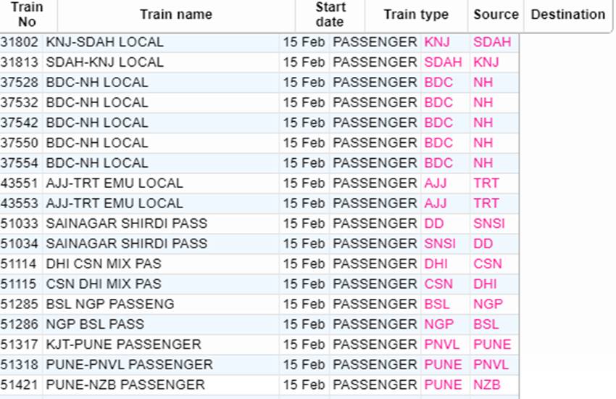This screenshot has width=616, height=399.
Task: Select the AJJ-TRT EMU LOCAL 43551 row
Action: pyautogui.click(x=114, y=183)
